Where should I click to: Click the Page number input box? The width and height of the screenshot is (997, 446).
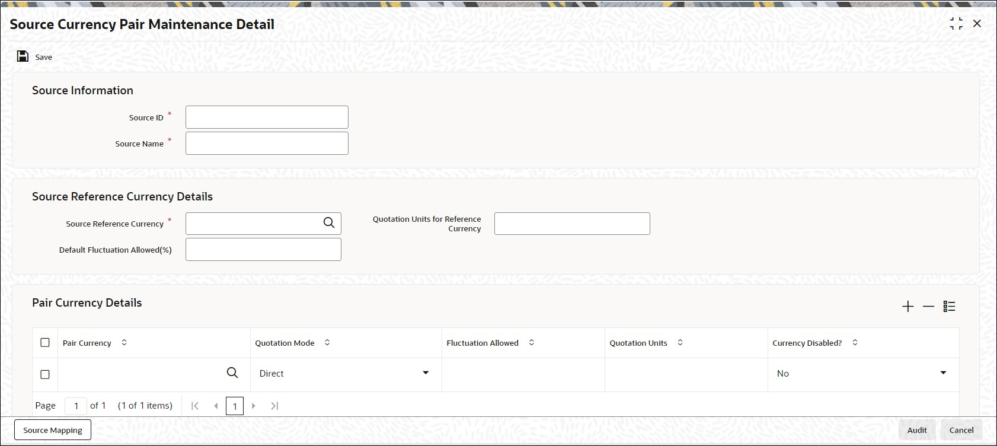point(76,406)
